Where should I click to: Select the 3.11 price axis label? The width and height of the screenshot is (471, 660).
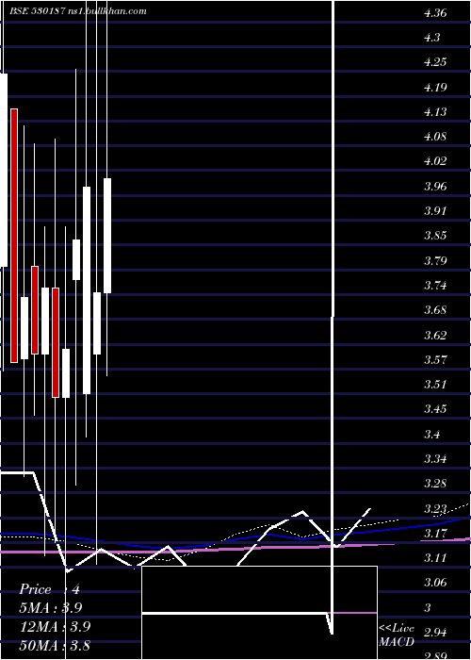(x=435, y=558)
